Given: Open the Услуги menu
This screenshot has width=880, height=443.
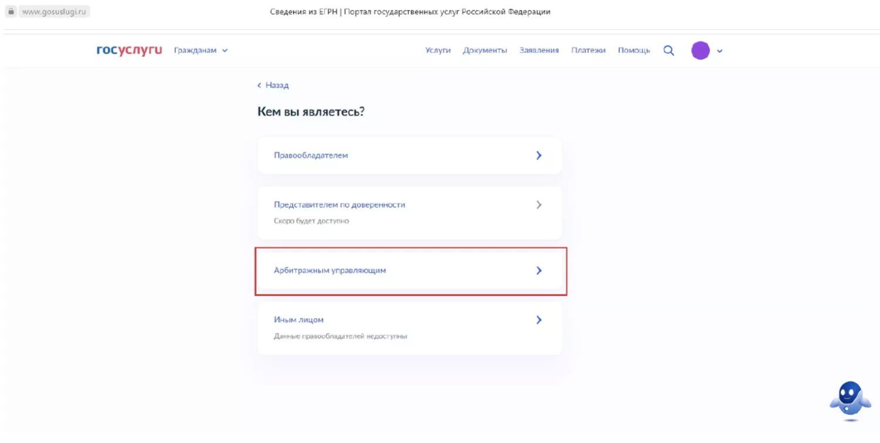Looking at the screenshot, I should 438,50.
